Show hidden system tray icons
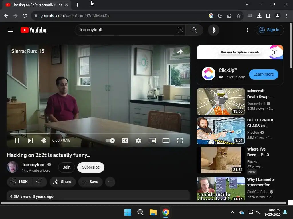Viewport: 293px width, 219px height. 233,212
